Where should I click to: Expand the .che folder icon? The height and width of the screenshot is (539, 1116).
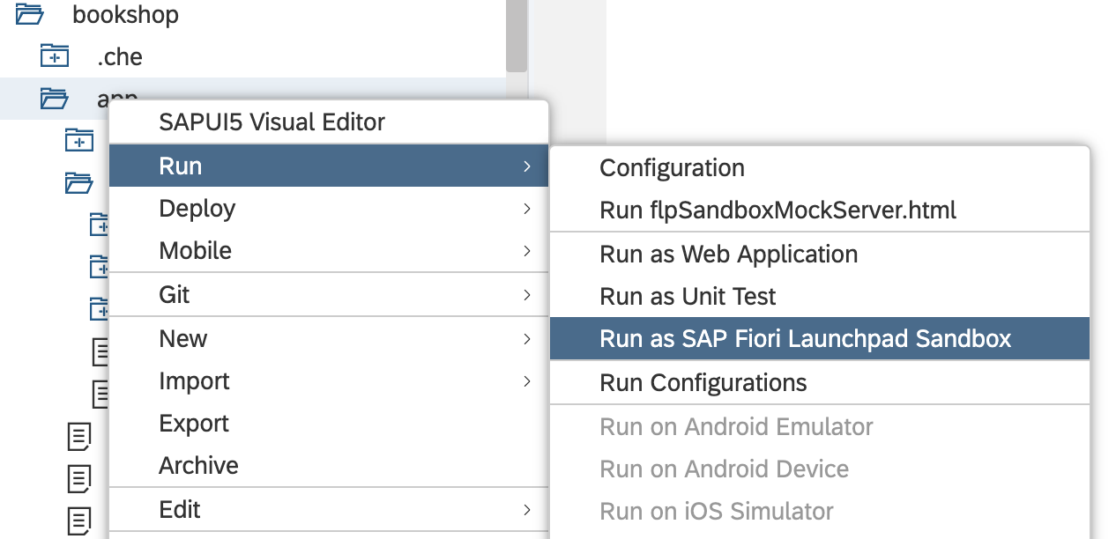(55, 56)
